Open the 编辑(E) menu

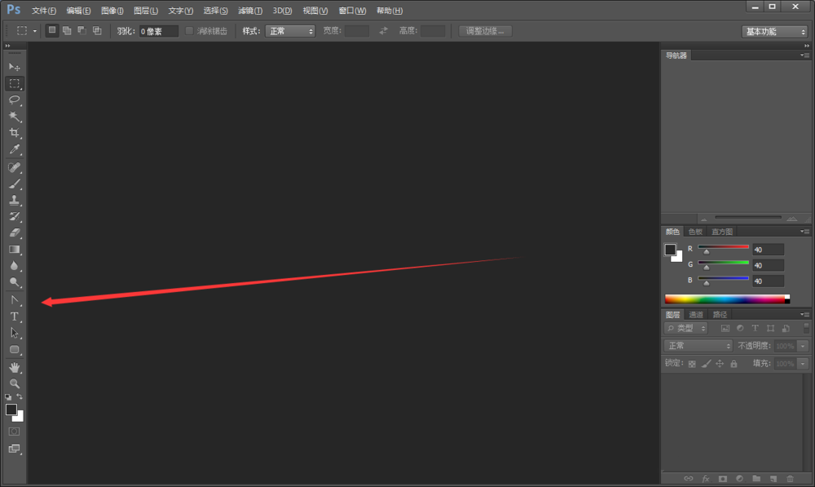point(78,11)
